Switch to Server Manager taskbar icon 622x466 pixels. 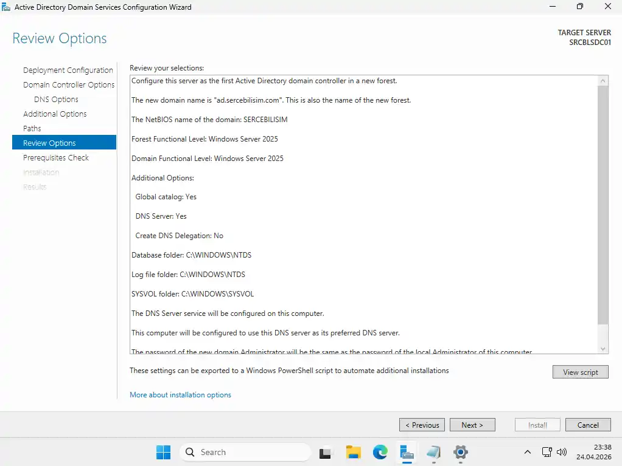[x=407, y=452]
